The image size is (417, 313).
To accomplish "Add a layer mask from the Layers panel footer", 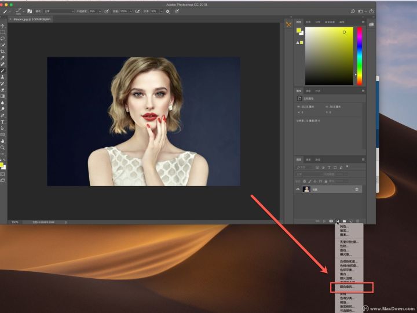I will (331, 221).
